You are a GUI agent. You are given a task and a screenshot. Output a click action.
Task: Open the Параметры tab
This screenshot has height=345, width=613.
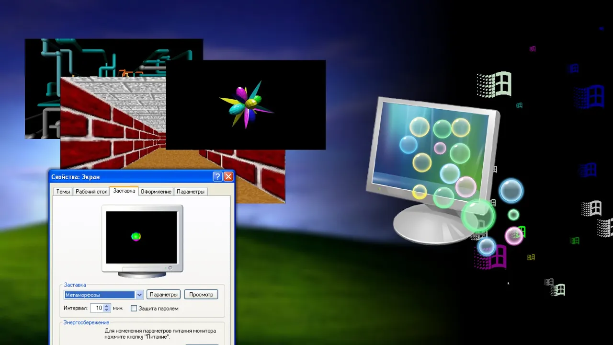(191, 192)
